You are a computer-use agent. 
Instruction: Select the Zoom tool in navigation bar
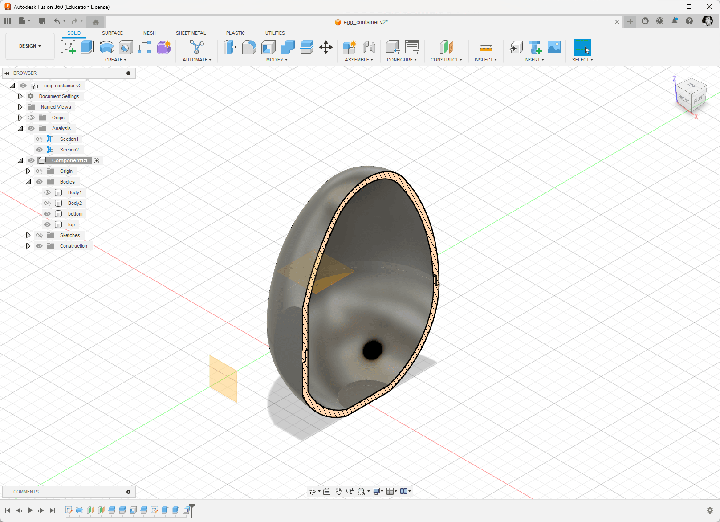350,491
